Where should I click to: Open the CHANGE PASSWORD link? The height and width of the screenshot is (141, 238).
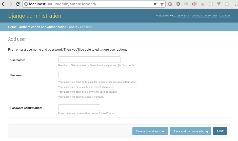coord(204,16)
